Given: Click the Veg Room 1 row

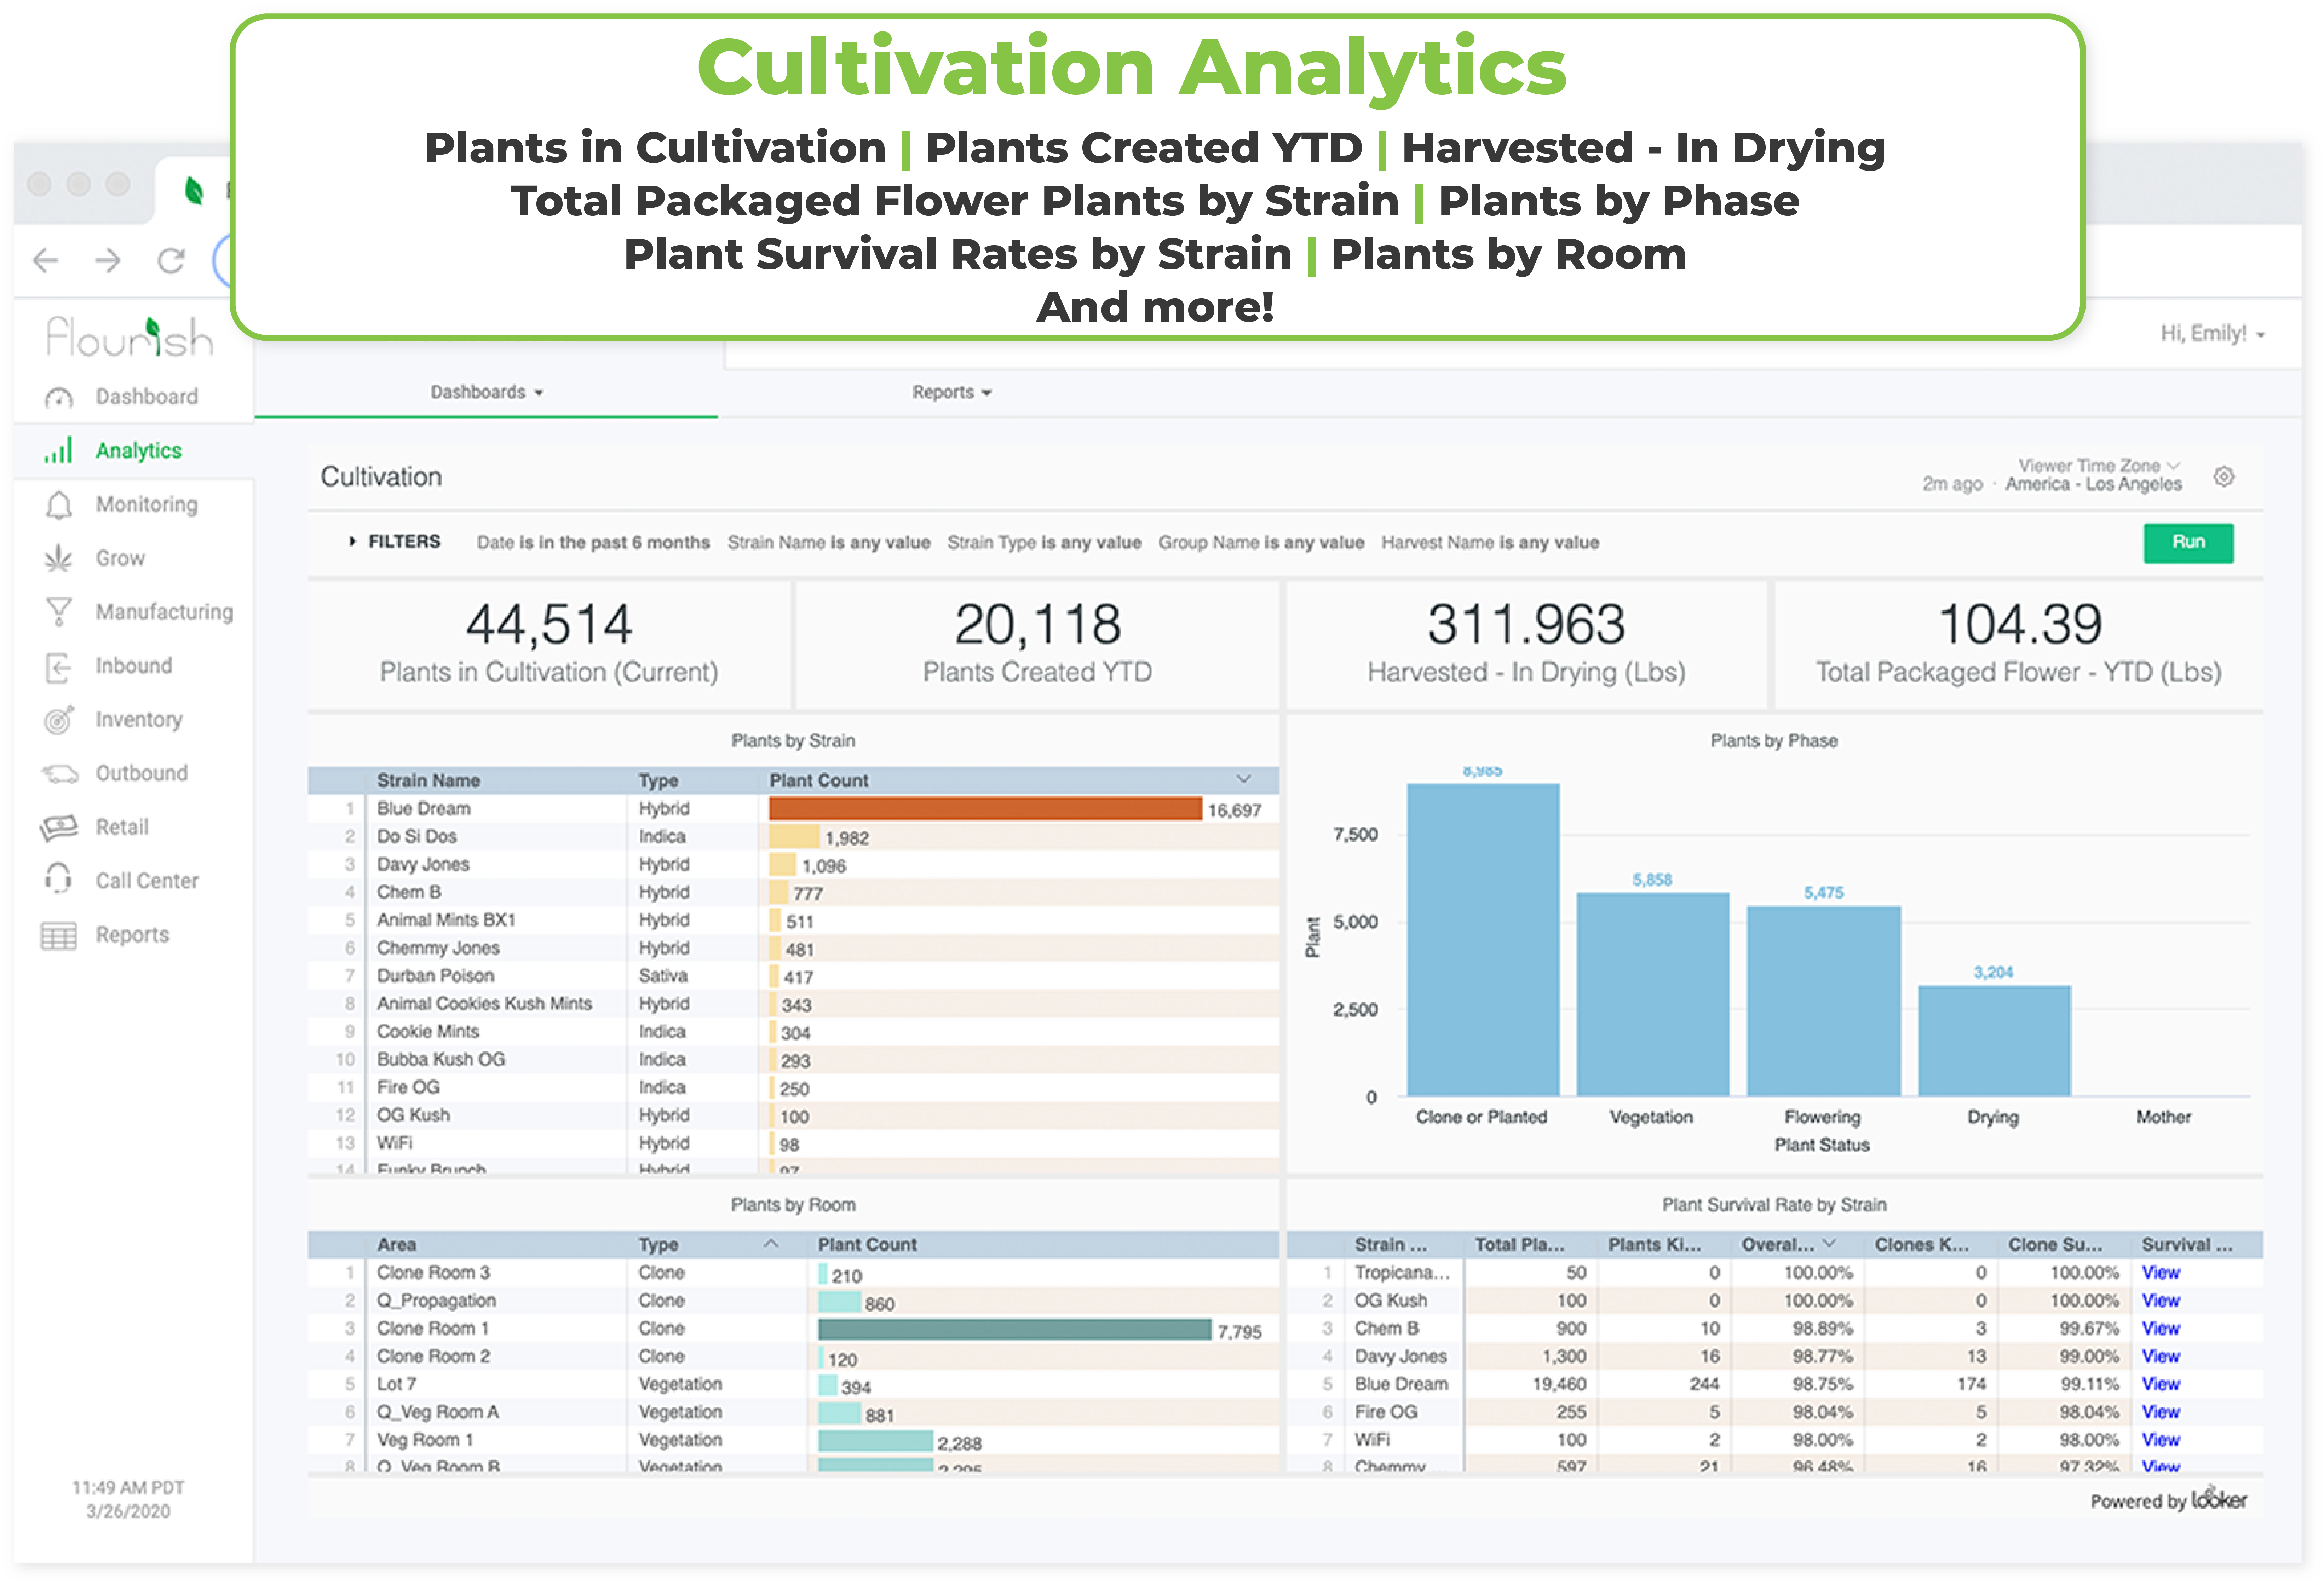Looking at the screenshot, I should (x=793, y=1441).
